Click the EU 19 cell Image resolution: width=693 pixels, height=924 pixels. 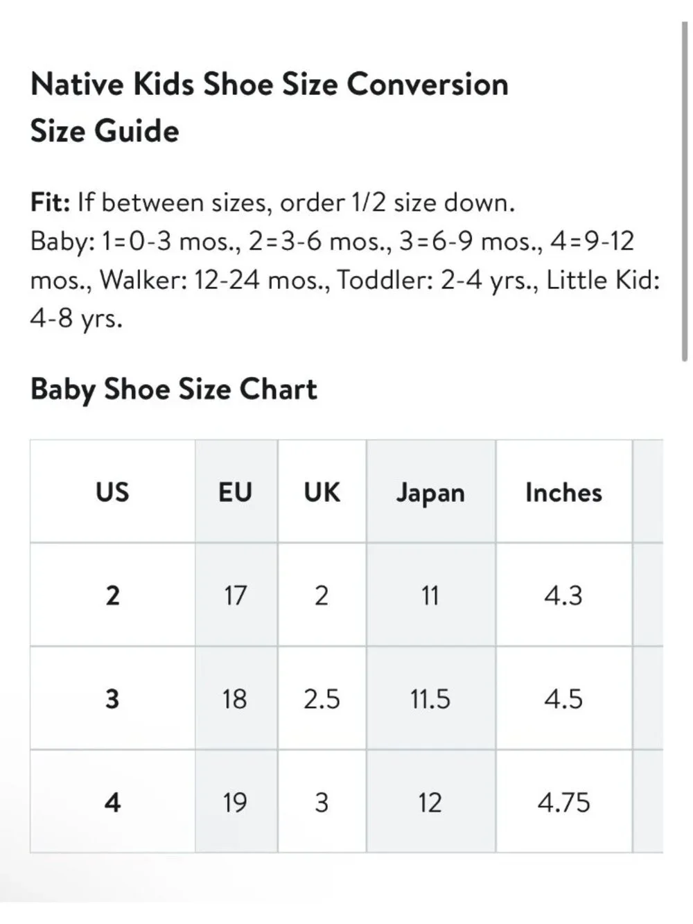pyautogui.click(x=236, y=801)
